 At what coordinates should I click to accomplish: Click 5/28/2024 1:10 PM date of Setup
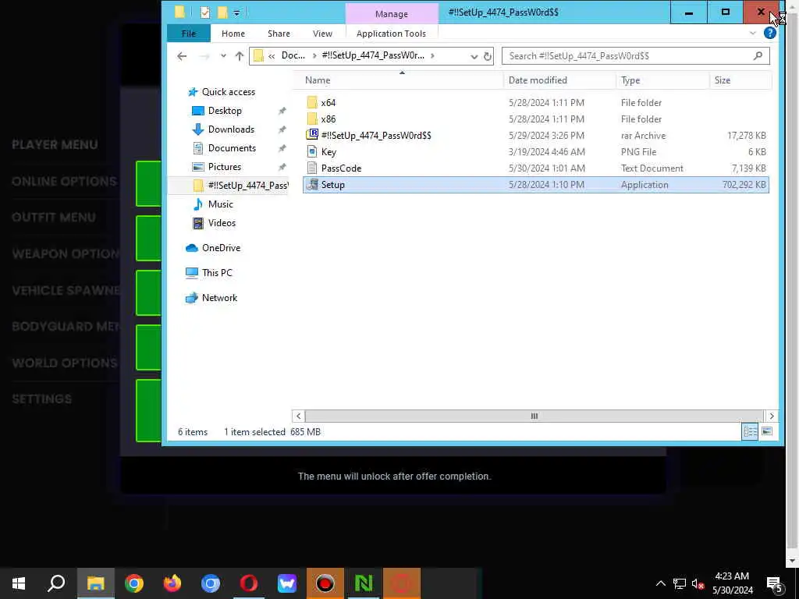tap(546, 185)
